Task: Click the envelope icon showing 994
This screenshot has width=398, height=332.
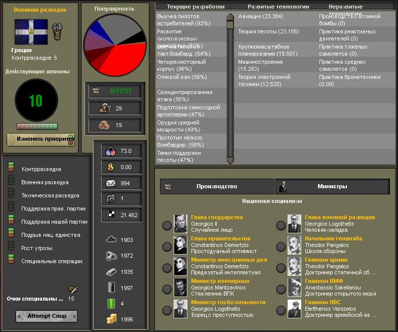Action: point(110,183)
